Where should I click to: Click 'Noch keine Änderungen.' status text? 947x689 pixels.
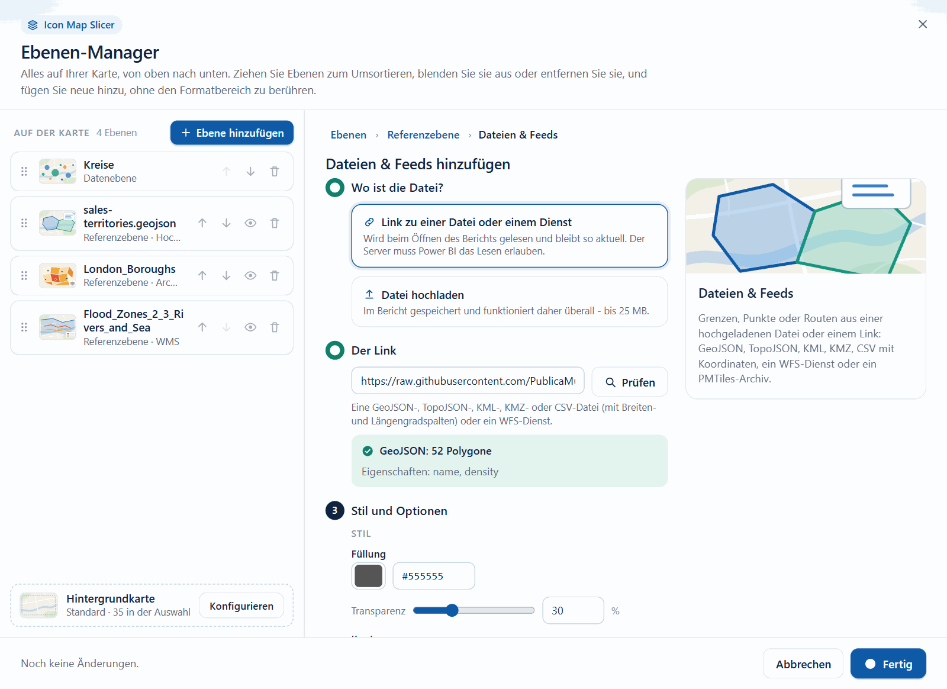80,664
